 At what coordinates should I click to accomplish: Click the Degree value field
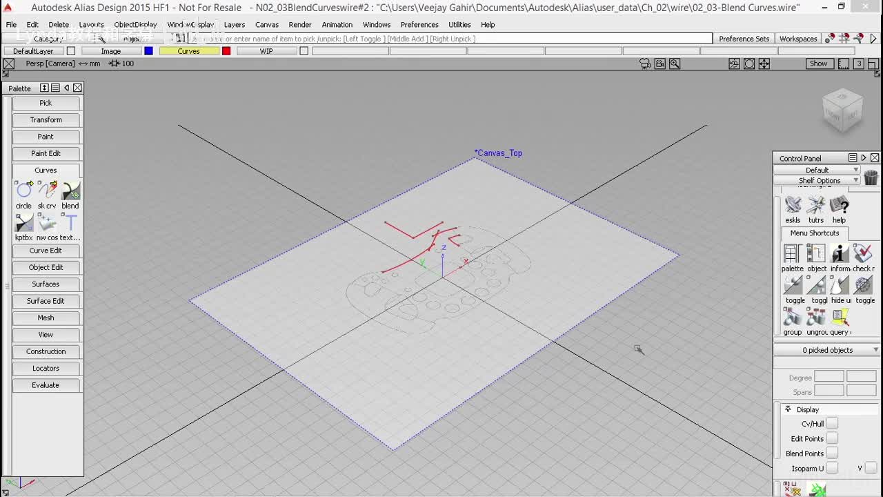(x=829, y=377)
